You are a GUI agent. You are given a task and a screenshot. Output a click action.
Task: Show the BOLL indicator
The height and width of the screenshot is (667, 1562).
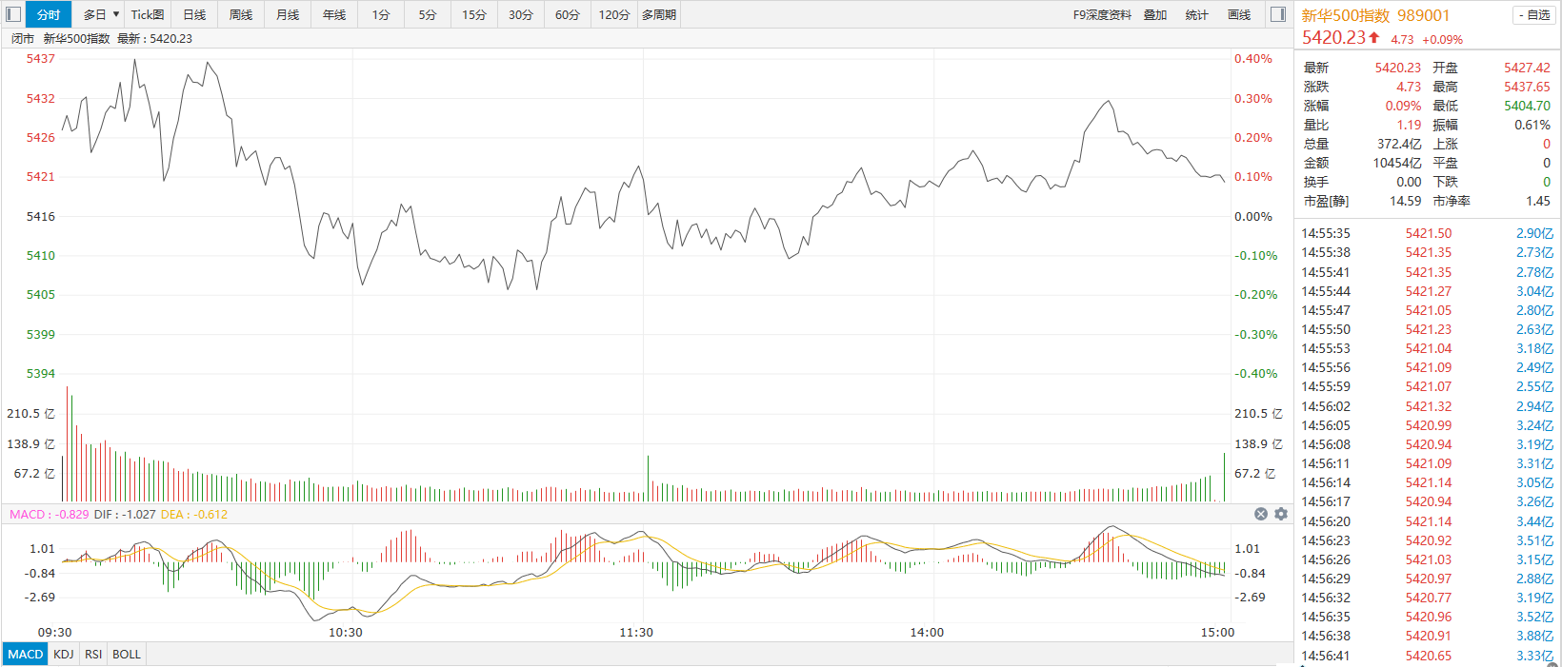click(x=127, y=655)
